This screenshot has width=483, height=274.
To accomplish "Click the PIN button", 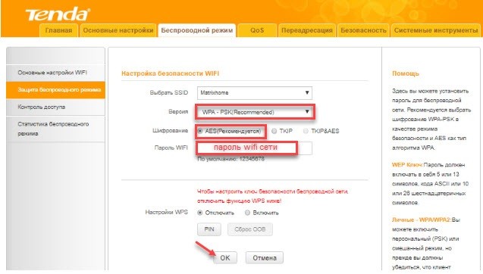I will point(209,229).
